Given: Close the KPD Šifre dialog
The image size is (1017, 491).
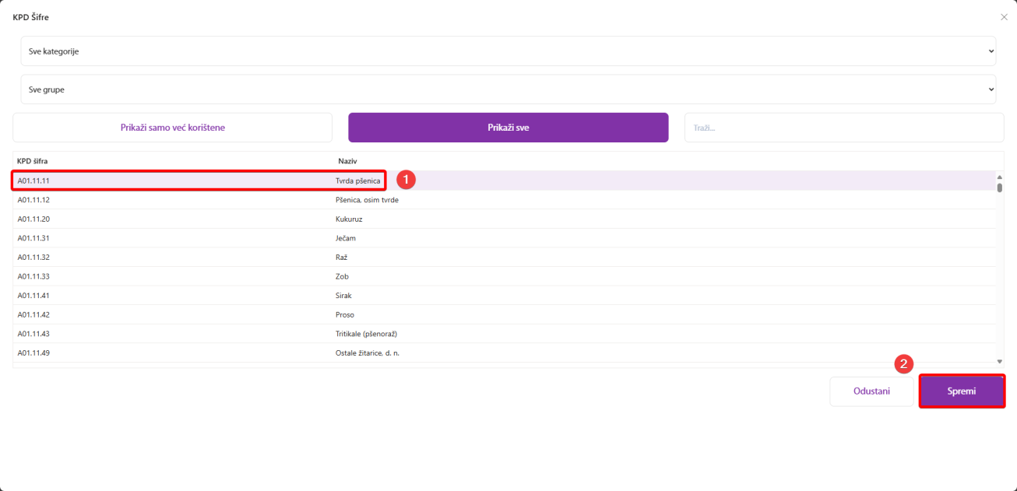Looking at the screenshot, I should tap(1003, 17).
